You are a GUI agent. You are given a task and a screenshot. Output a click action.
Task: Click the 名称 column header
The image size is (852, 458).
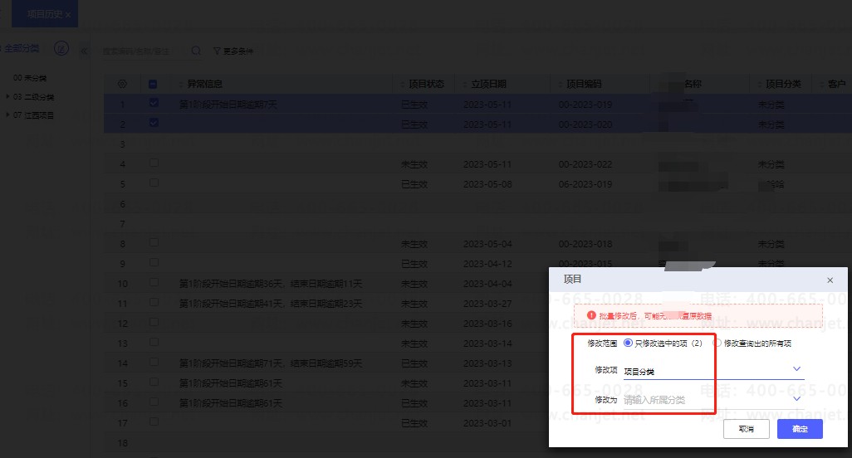pos(693,84)
